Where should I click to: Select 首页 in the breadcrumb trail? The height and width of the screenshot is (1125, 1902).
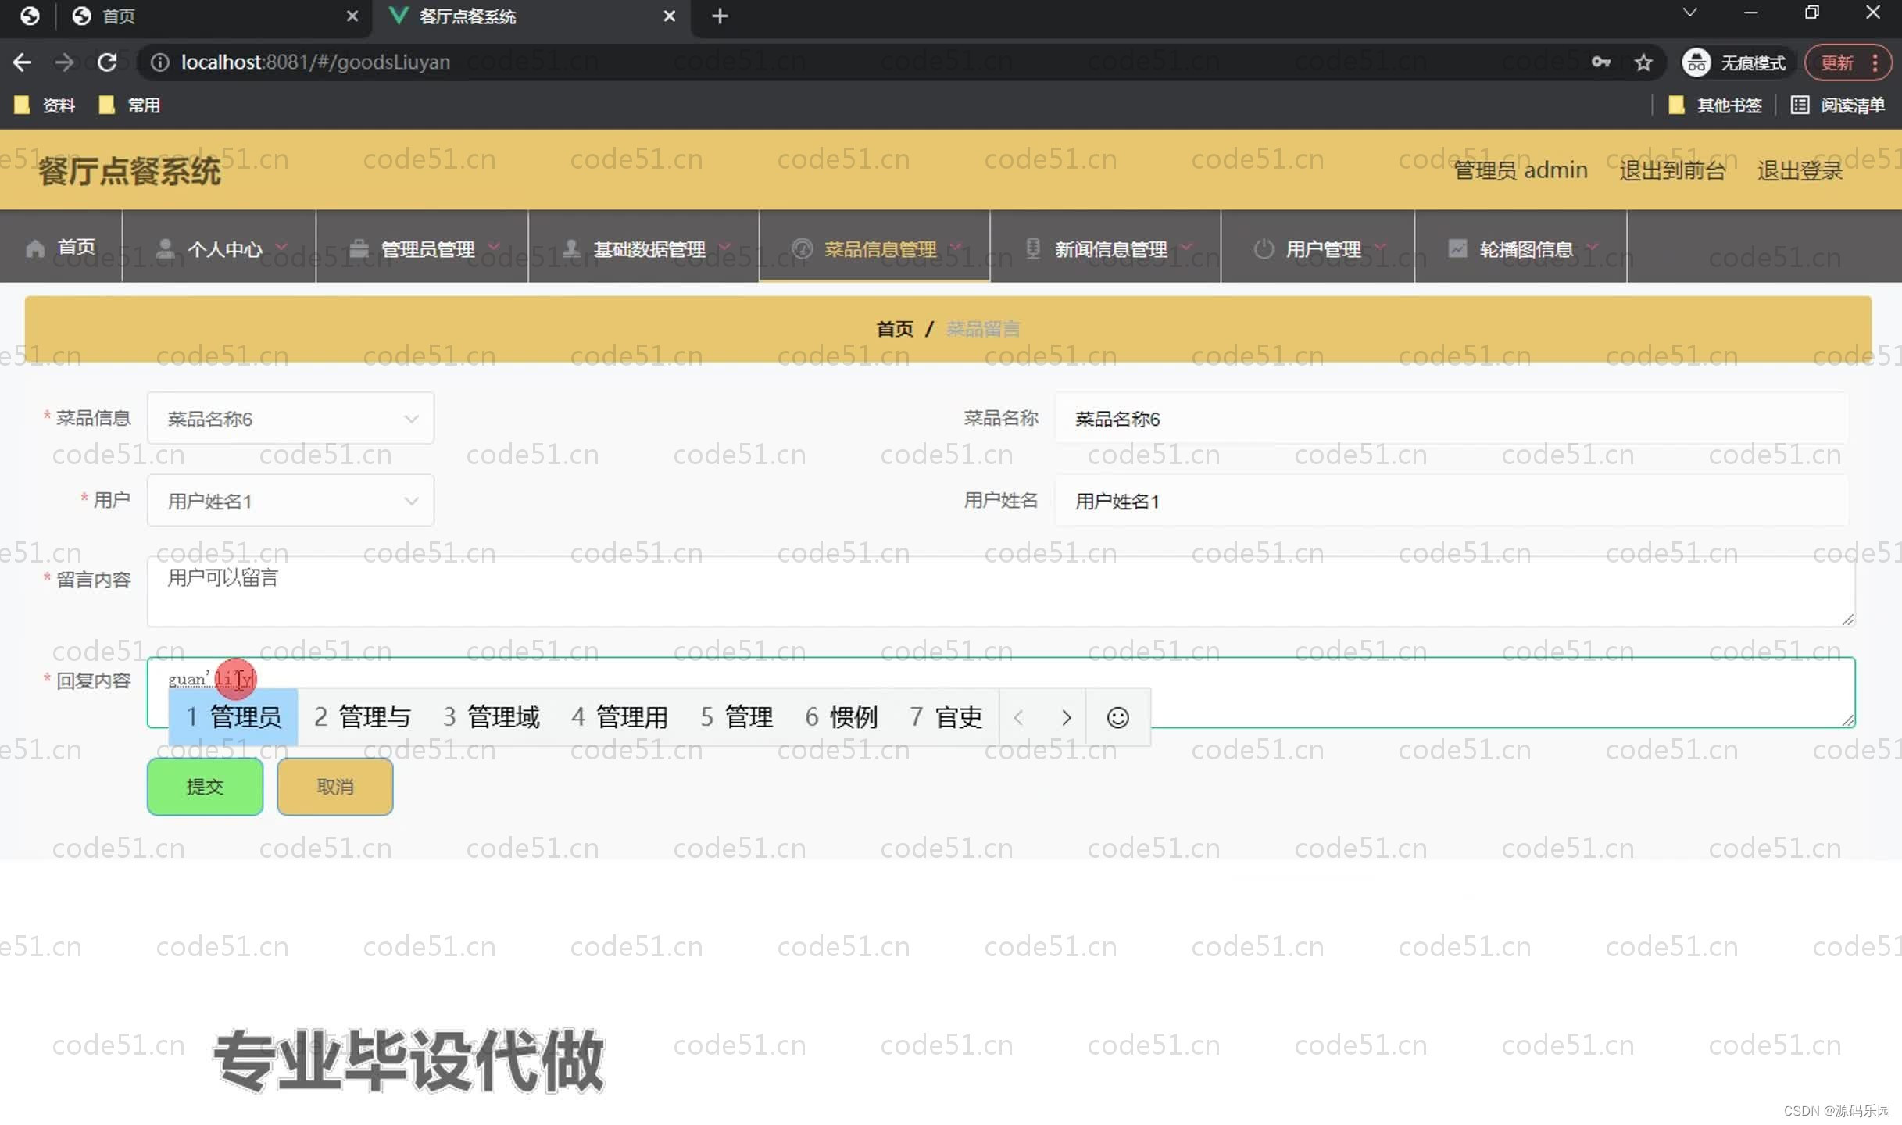(x=895, y=328)
